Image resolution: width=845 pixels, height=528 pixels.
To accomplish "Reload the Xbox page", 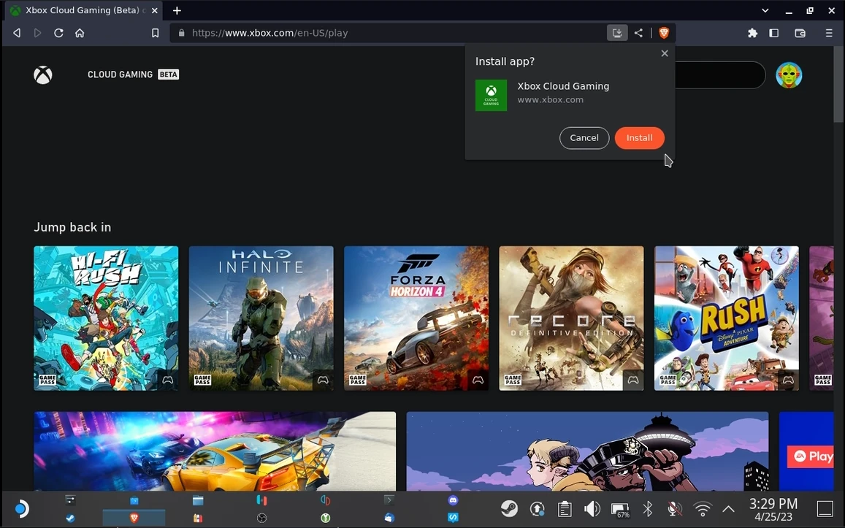I will point(58,33).
